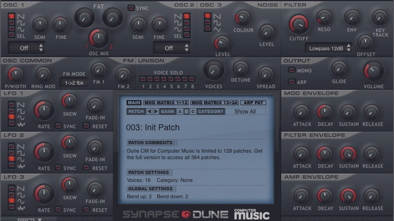Click patch name 003: Init Patch
The width and height of the screenshot is (394, 221).
click(x=153, y=127)
